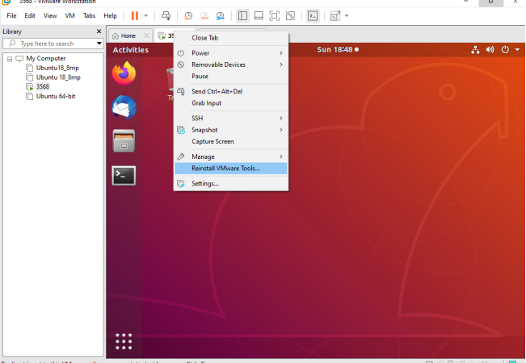This screenshot has height=363, width=526.
Task: Switch to the Home tab
Action: point(128,35)
